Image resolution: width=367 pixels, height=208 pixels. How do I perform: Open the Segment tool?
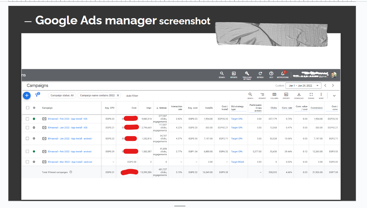[262, 96]
